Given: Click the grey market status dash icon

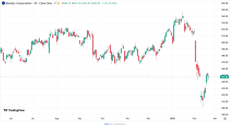Looking at the screenshot, I should (55, 3).
